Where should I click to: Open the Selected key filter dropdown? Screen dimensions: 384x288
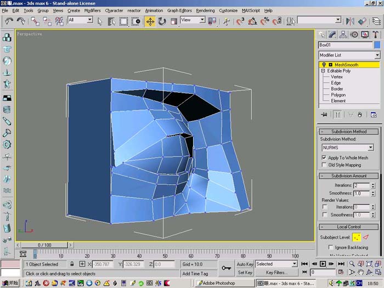pos(295,264)
